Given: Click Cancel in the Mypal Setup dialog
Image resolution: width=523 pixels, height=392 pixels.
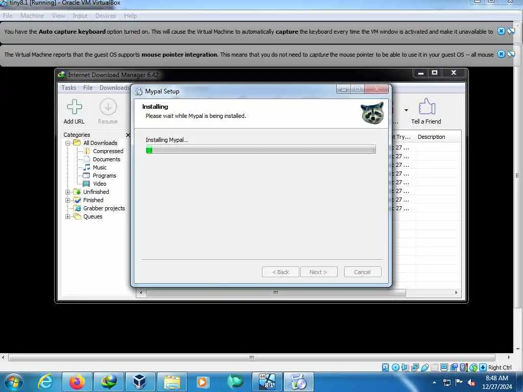Looking at the screenshot, I should pyautogui.click(x=362, y=272).
